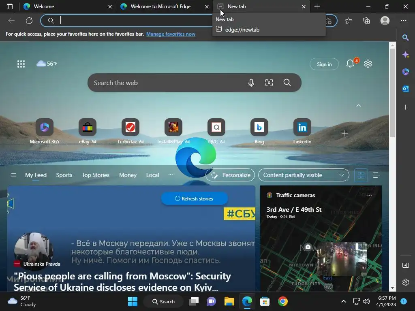Click the sidebar Search icon
This screenshot has width=415, height=311.
click(x=405, y=38)
